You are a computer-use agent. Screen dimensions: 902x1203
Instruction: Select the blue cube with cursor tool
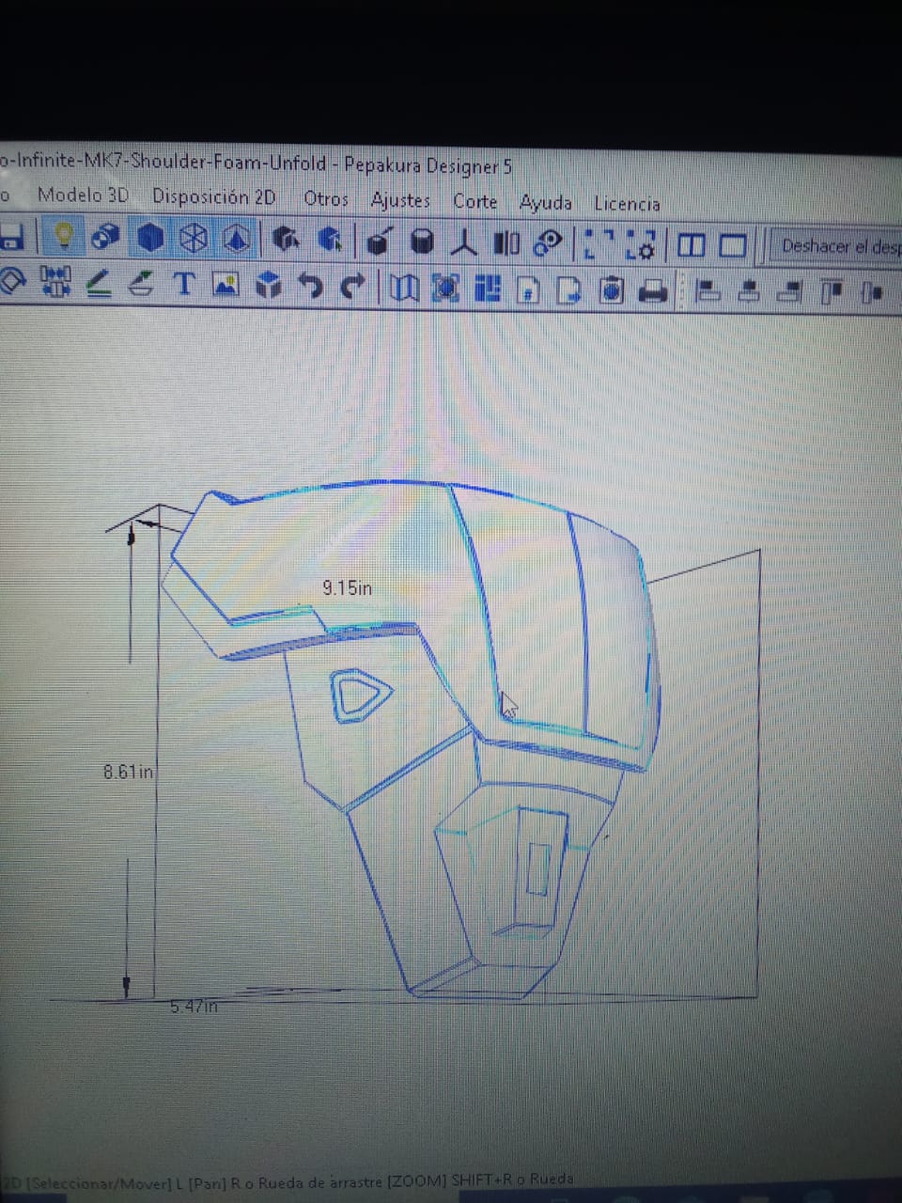coord(329,241)
